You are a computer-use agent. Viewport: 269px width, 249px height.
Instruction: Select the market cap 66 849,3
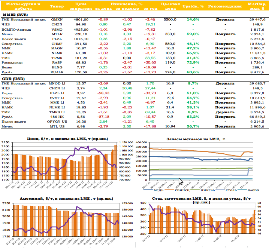pos(257,117)
